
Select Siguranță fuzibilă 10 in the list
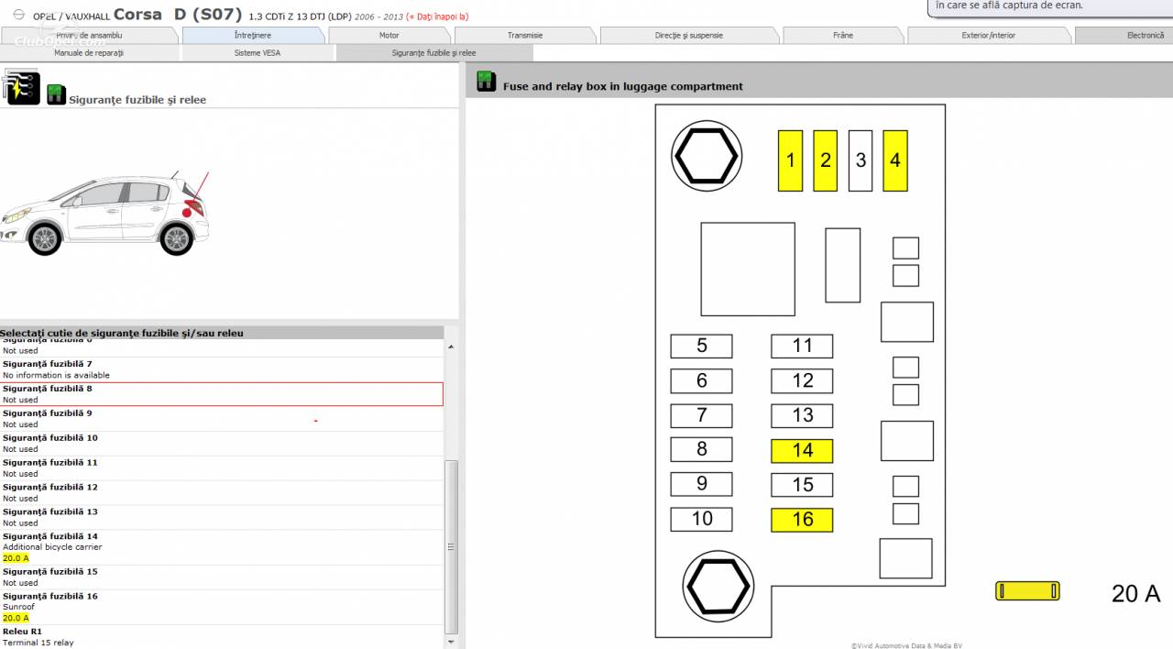coord(222,444)
